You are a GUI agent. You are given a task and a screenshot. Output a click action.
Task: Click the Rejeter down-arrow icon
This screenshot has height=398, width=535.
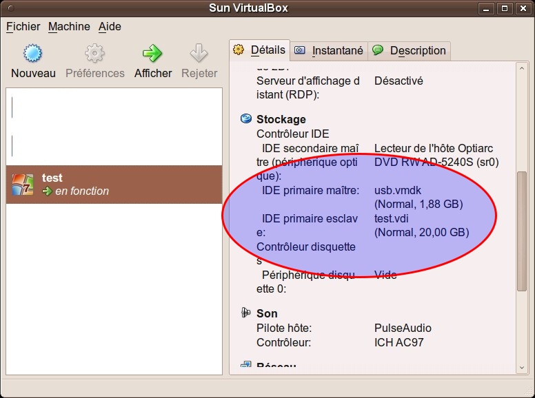click(199, 54)
